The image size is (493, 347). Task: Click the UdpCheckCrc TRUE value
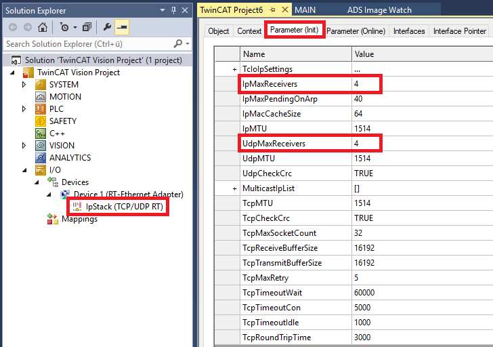point(364,173)
